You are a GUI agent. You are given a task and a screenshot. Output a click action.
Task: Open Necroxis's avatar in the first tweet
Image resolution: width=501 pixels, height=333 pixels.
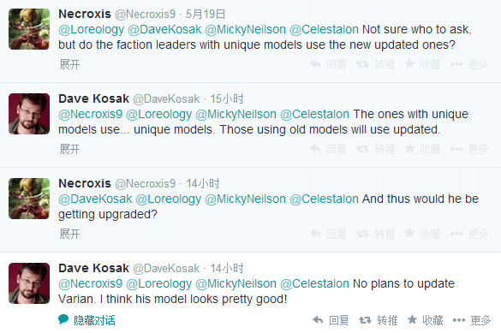[29, 29]
